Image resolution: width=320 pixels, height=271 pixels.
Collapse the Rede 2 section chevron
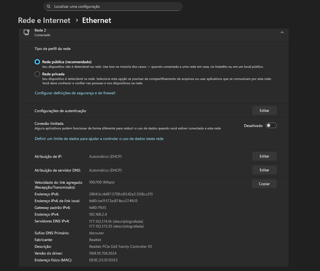coord(282,33)
